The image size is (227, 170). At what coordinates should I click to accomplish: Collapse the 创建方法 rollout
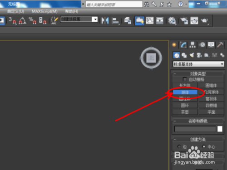[x=198, y=139]
